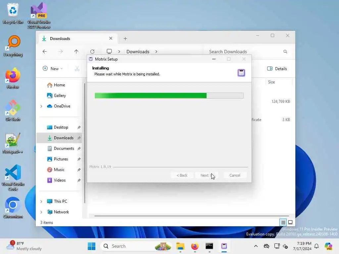Click the 124,769 KB size value
The width and height of the screenshot is (339, 254).
[281, 101]
